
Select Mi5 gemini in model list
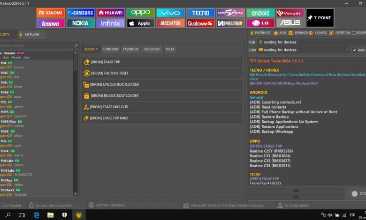36,104
